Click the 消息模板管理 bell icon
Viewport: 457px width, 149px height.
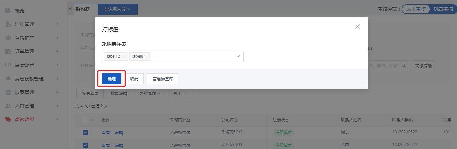click(x=8, y=79)
